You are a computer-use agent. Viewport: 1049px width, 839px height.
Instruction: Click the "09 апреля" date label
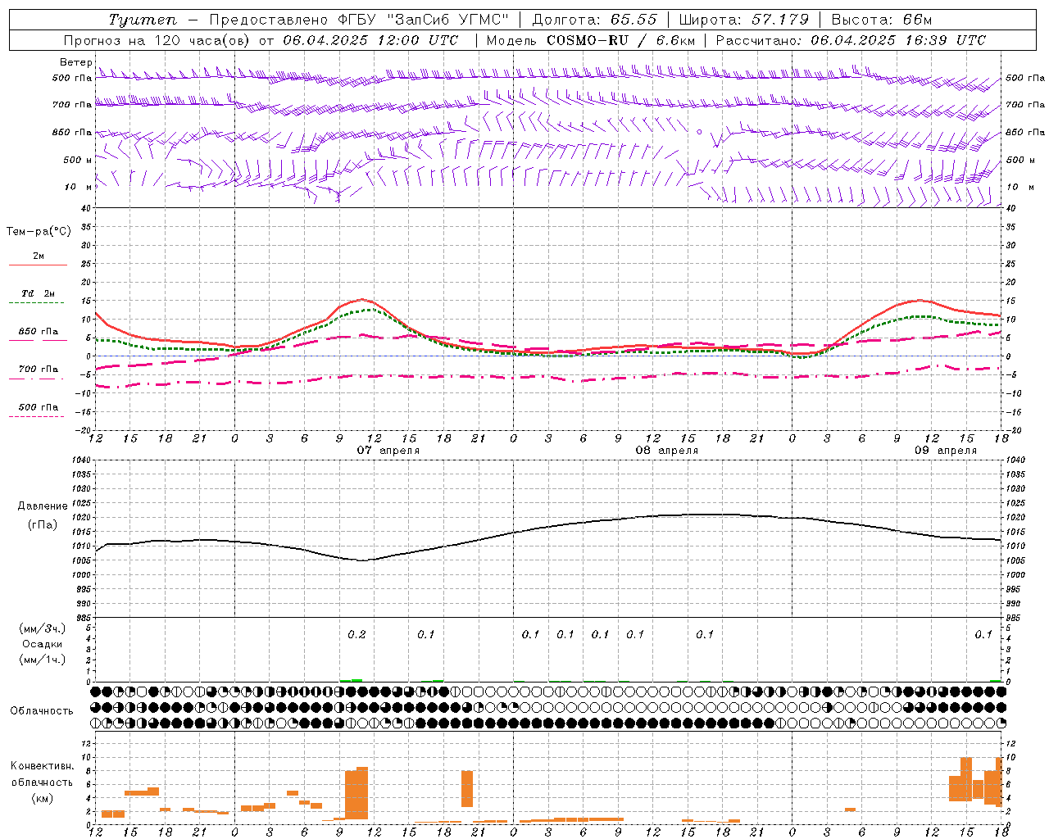[946, 451]
